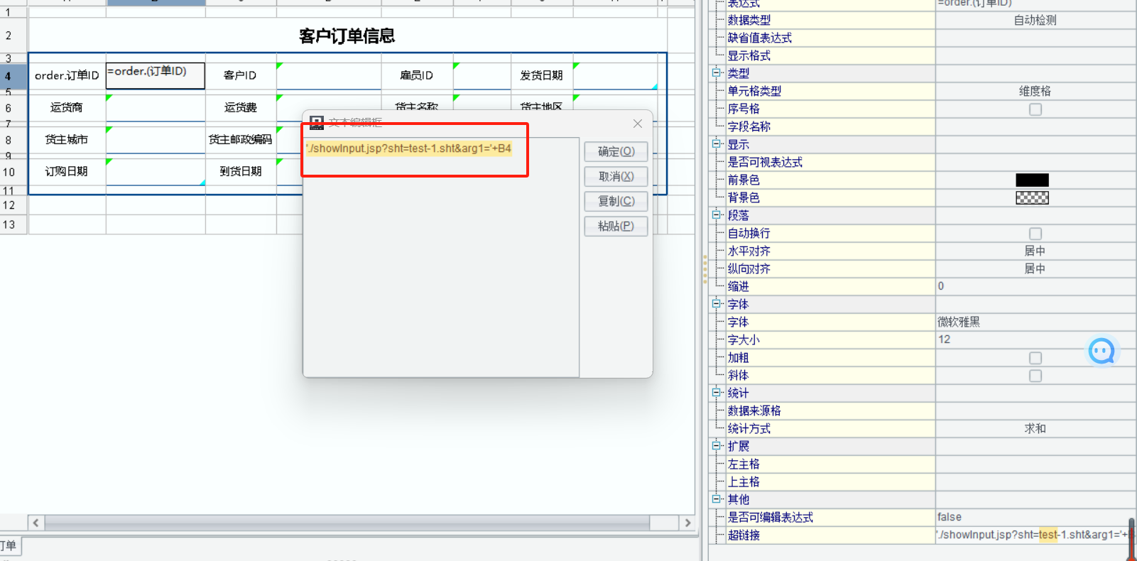Collapse the 统计 property group
The width and height of the screenshot is (1137, 561).
point(717,392)
